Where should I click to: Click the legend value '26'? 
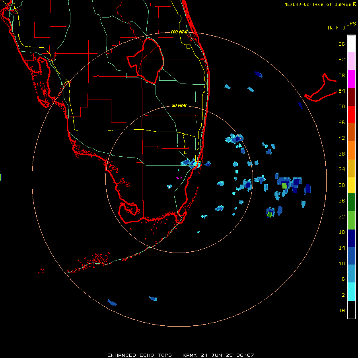tap(342, 201)
